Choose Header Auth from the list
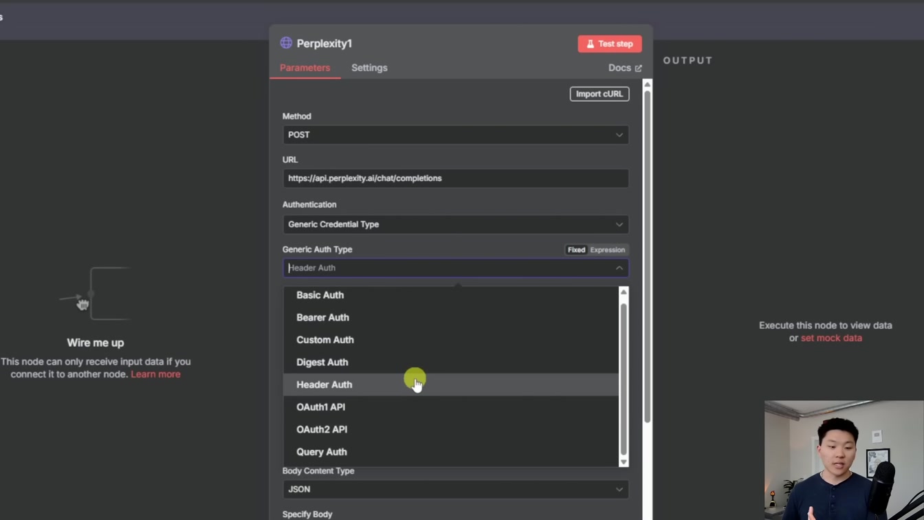The height and width of the screenshot is (520, 924). 451,384
